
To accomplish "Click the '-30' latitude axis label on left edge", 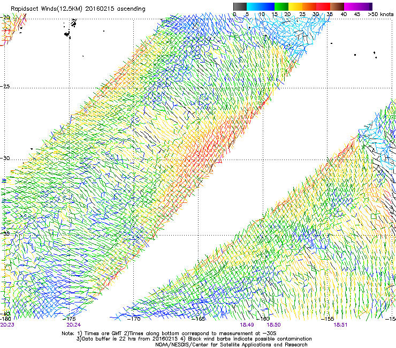I will tap(5, 158).
